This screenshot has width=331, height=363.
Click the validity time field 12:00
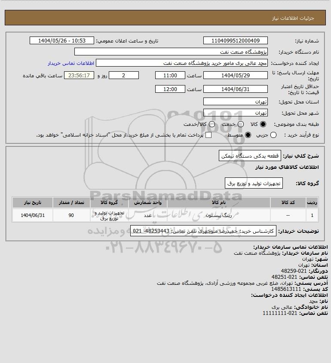point(170,89)
